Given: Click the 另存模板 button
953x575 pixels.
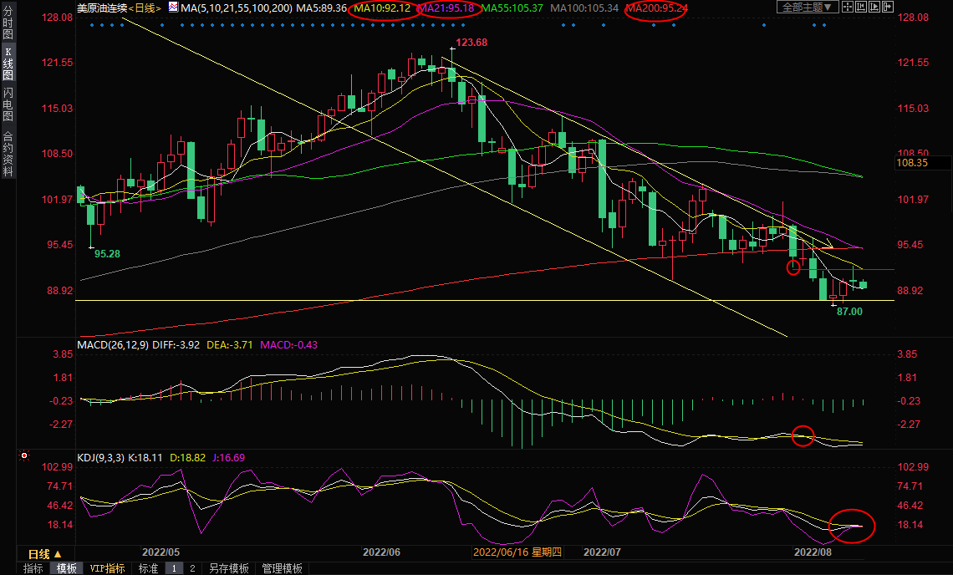Looking at the screenshot, I should [x=229, y=568].
